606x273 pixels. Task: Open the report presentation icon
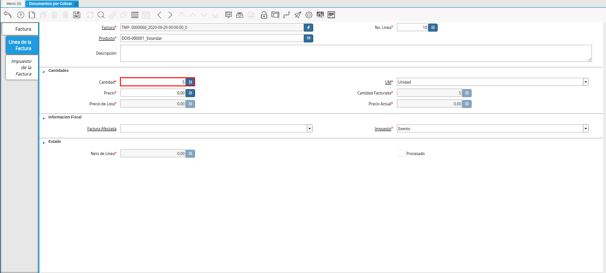229,15
